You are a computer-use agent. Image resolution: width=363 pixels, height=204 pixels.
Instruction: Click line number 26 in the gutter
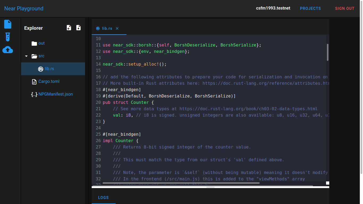coord(98,141)
